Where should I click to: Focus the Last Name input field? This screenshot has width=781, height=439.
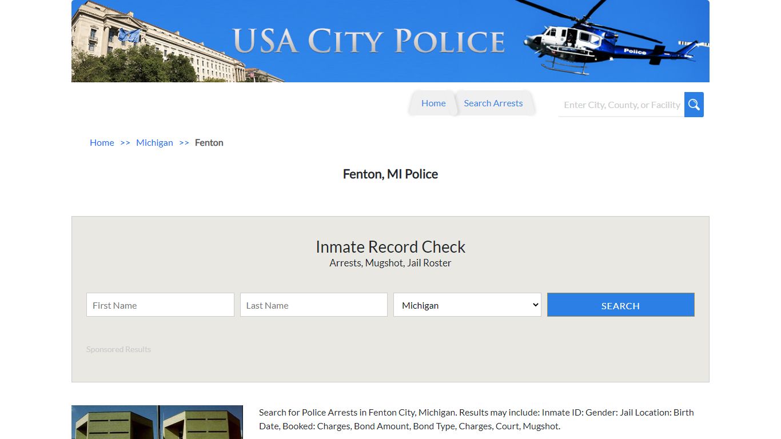(x=313, y=305)
